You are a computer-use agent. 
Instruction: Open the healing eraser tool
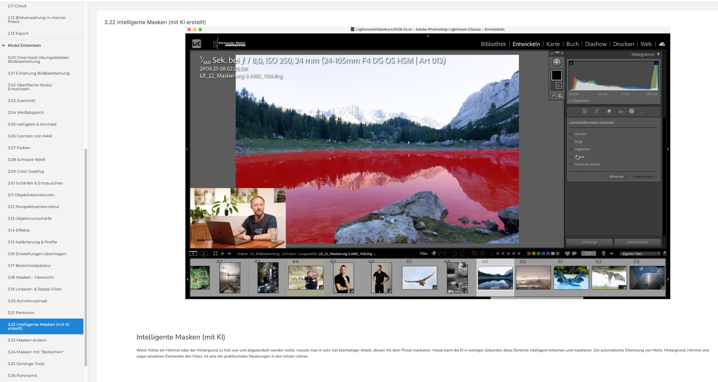pyautogui.click(x=609, y=111)
